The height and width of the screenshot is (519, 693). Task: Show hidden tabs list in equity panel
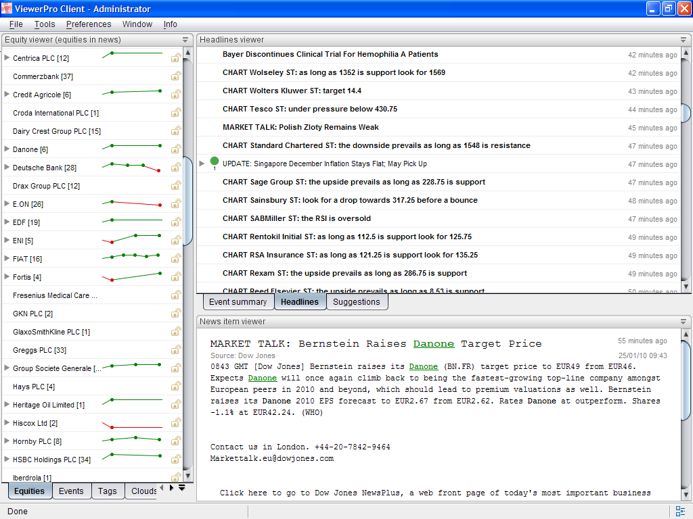tap(181, 488)
